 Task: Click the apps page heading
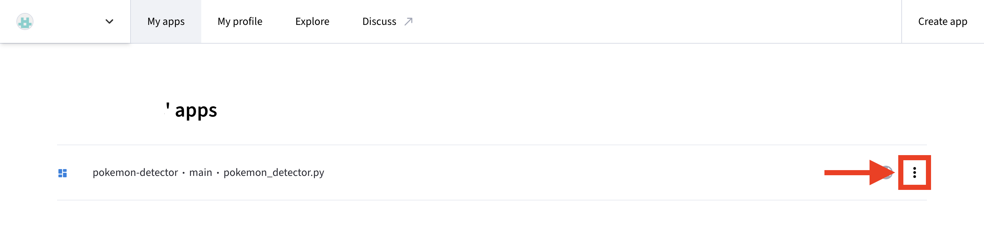coord(191,110)
